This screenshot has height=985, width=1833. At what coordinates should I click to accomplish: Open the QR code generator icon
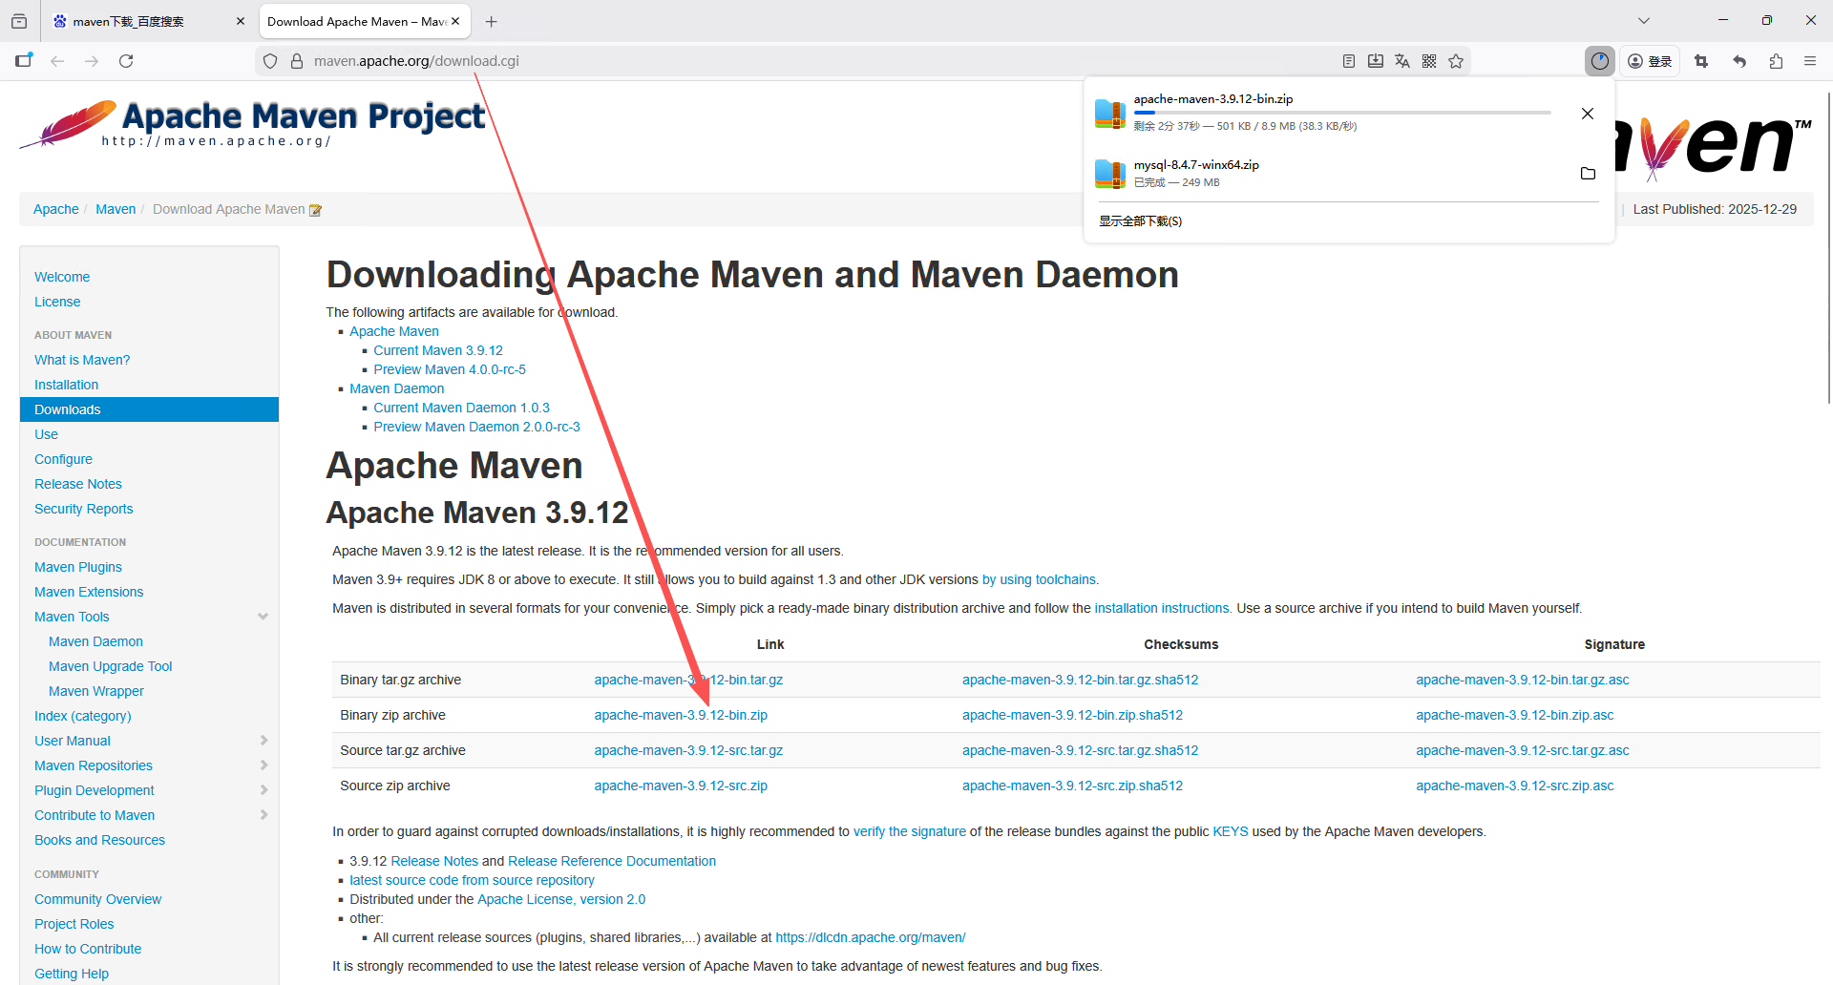[1428, 61]
